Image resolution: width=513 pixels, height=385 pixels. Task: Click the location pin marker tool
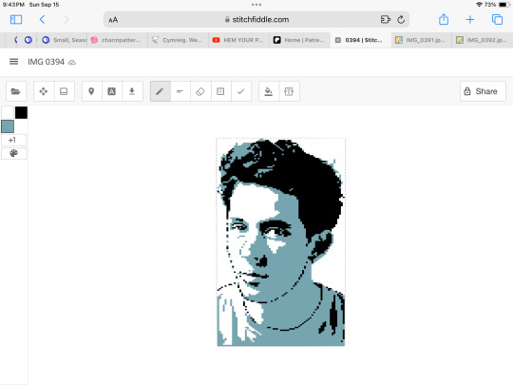coord(91,91)
